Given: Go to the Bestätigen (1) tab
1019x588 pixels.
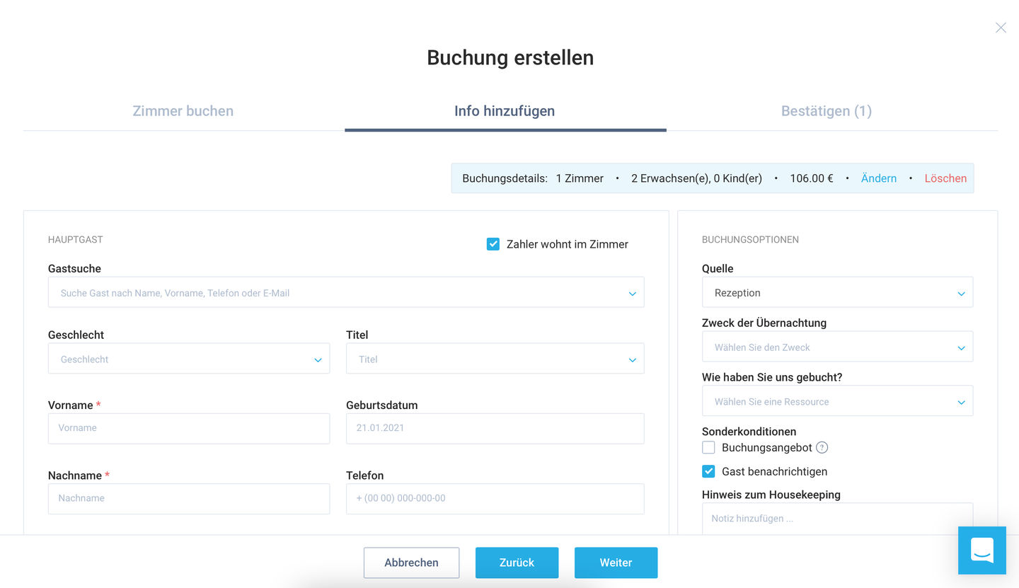Looking at the screenshot, I should click(x=827, y=111).
